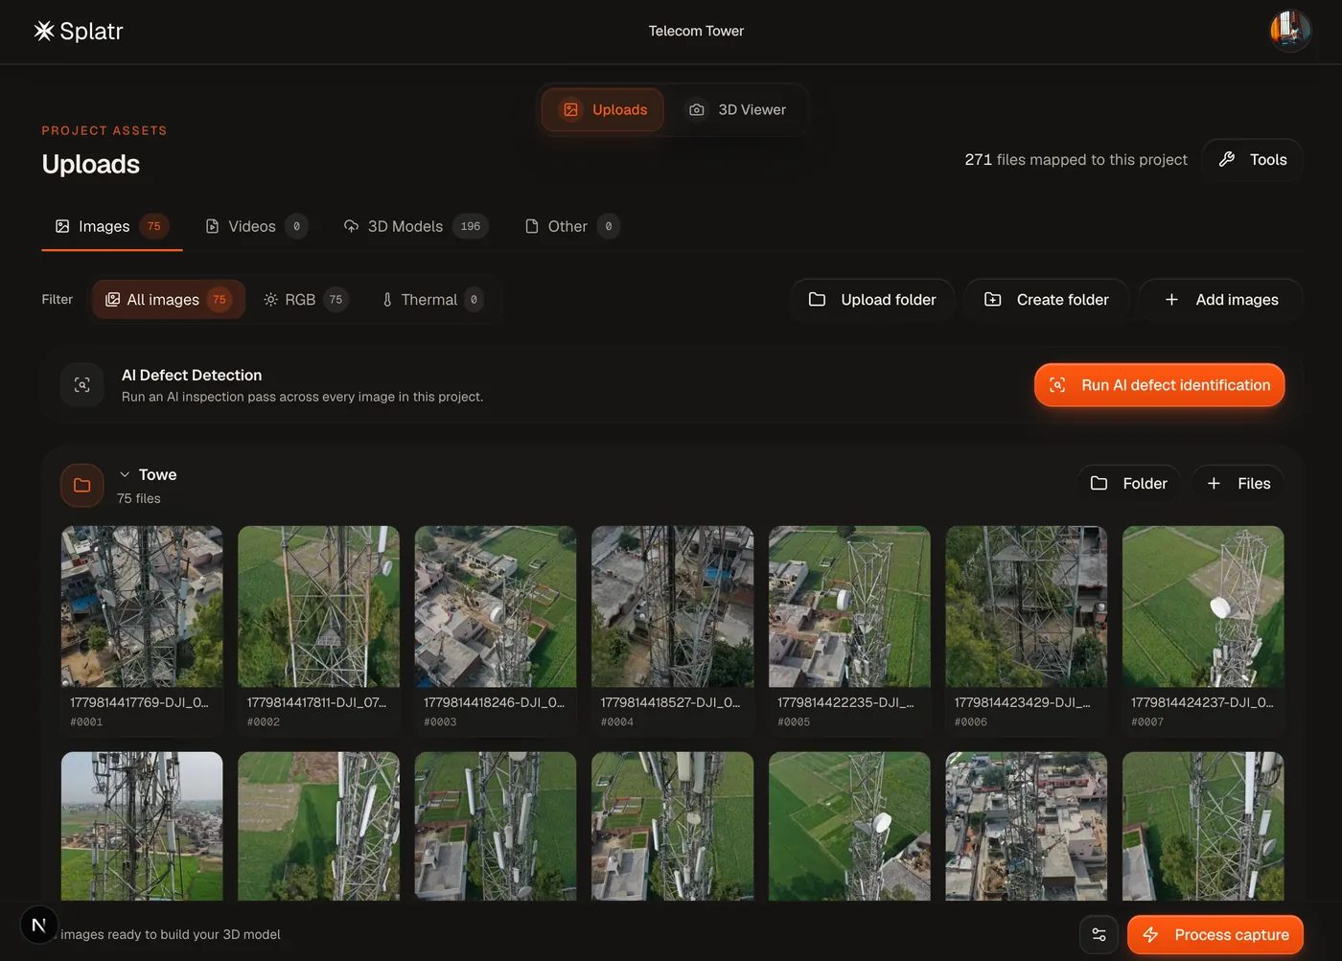Collapse the Towe folder chevron
1342x961 pixels.
[x=125, y=475]
